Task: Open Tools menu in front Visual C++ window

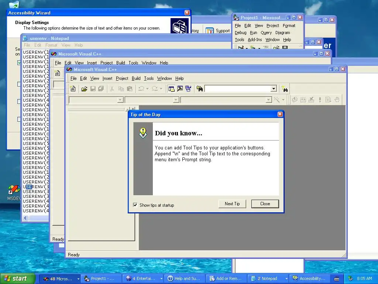Action: (x=149, y=78)
